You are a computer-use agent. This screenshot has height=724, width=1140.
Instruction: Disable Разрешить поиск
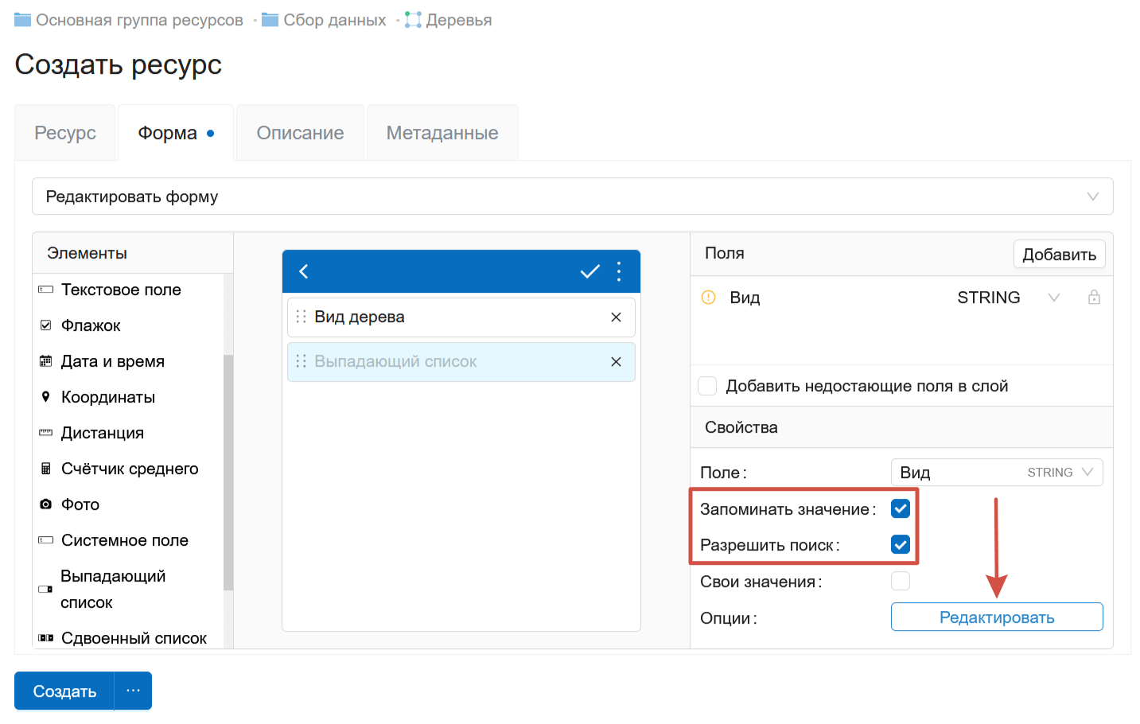pos(900,544)
